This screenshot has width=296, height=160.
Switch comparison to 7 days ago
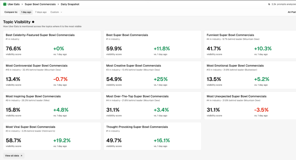[41, 12]
